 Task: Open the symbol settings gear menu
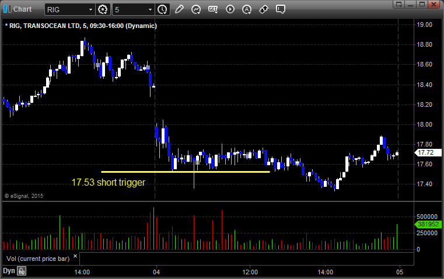[x=103, y=9]
